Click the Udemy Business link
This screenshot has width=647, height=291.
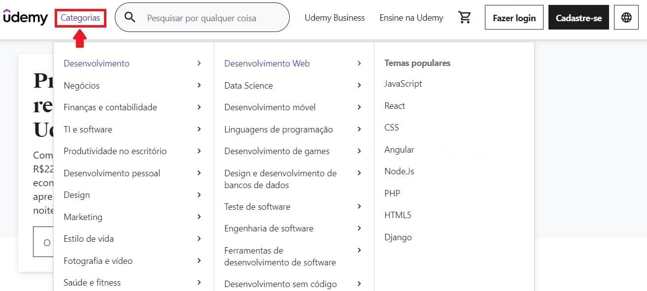[x=335, y=17]
